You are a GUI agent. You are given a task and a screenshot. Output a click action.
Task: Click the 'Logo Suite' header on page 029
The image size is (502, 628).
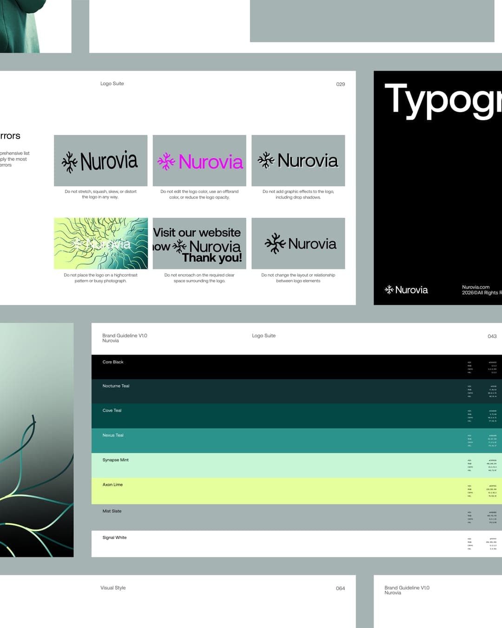coord(112,84)
